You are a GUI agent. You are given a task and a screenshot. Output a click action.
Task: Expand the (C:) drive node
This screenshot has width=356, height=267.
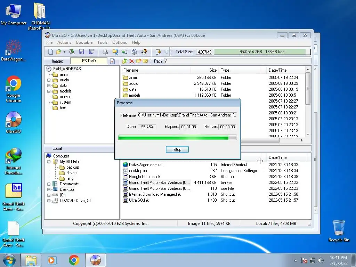49,195
